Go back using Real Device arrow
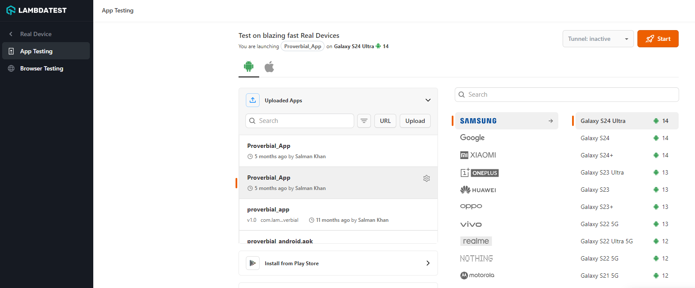This screenshot has width=695, height=288. [11, 34]
